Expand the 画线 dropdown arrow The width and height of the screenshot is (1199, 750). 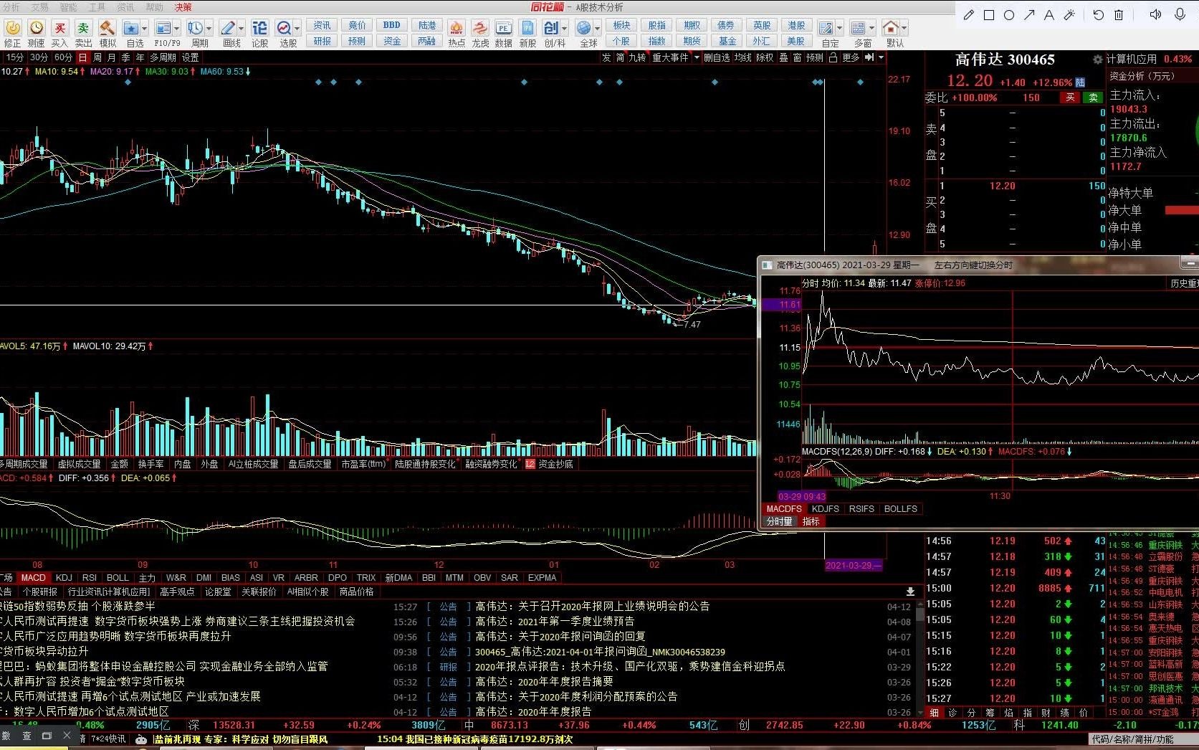[242, 29]
